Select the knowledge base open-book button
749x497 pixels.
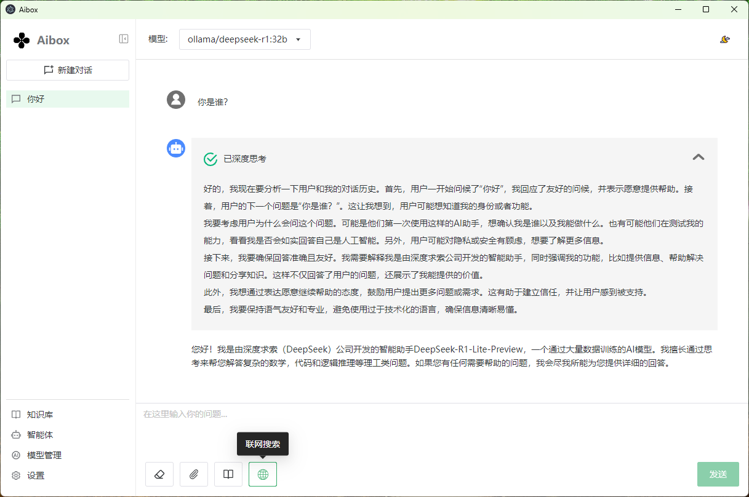click(x=228, y=474)
